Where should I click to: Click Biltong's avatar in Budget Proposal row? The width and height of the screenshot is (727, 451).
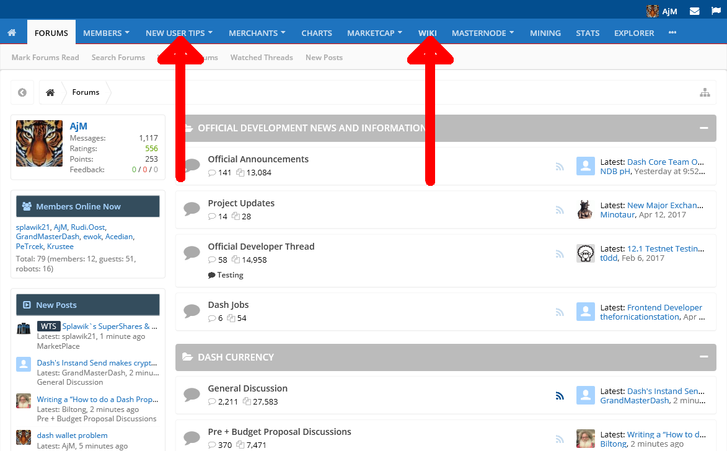(585, 439)
